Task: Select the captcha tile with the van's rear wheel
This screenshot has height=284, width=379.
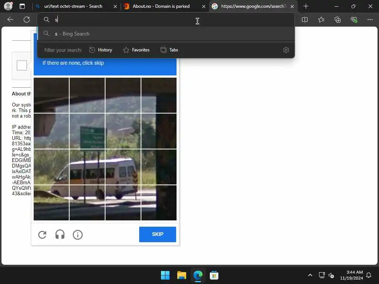Action: 123,203
